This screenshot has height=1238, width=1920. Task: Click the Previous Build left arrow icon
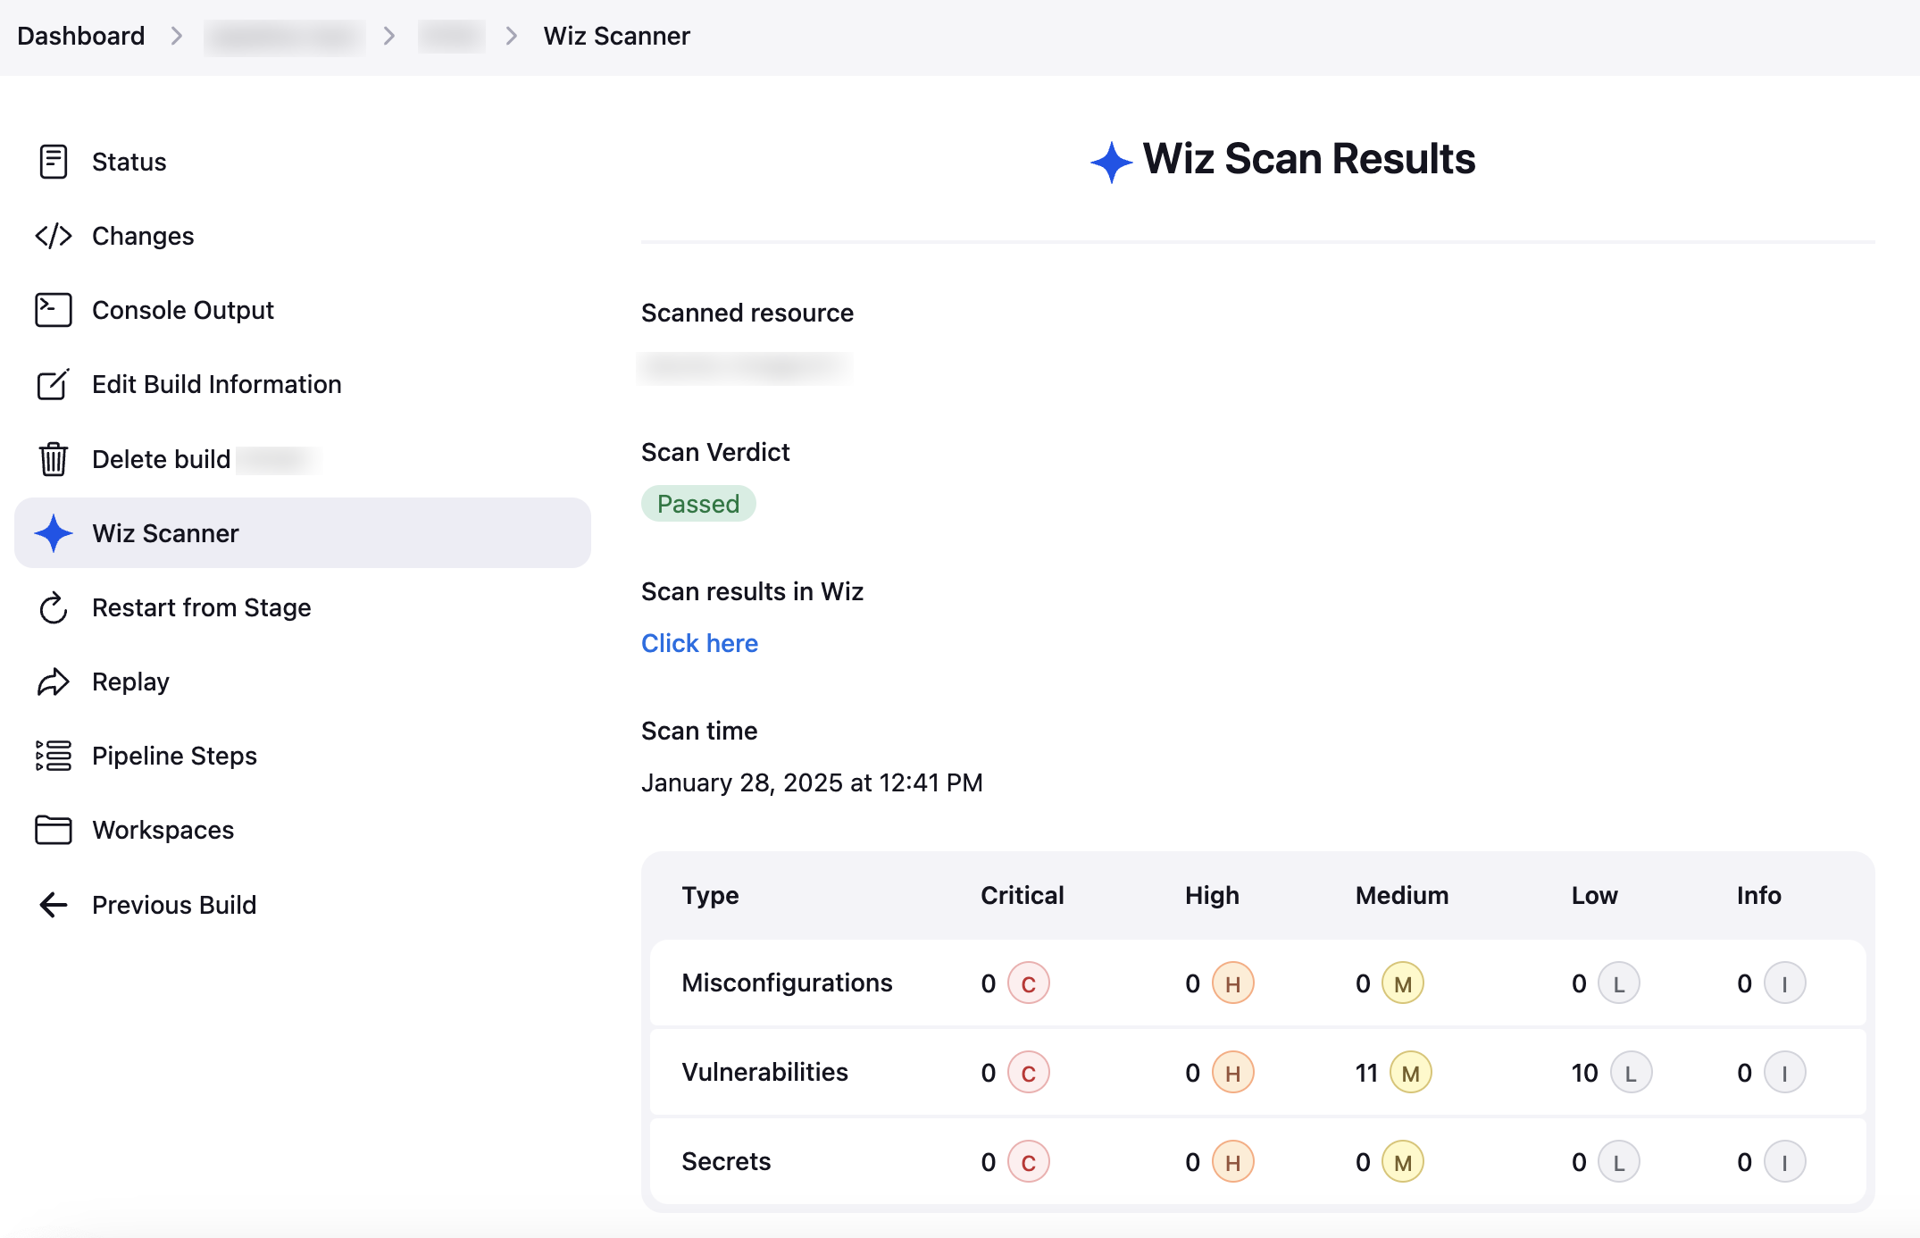coord(54,905)
